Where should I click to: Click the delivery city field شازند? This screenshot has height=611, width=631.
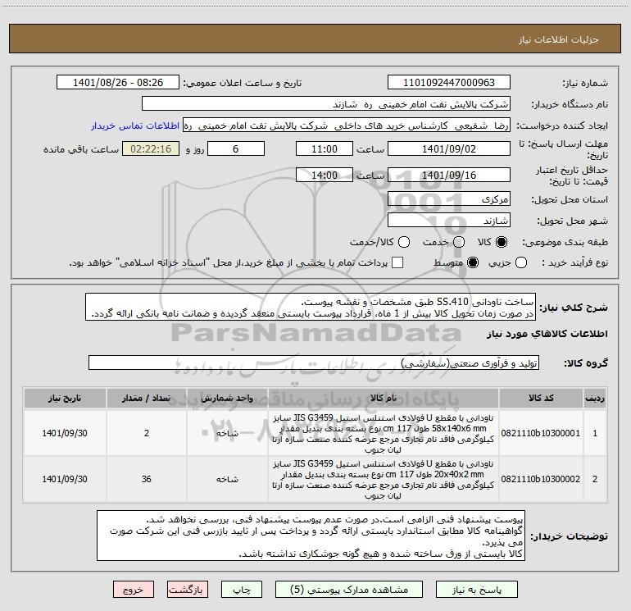449,221
